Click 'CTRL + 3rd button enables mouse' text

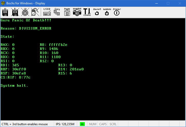point(25,124)
